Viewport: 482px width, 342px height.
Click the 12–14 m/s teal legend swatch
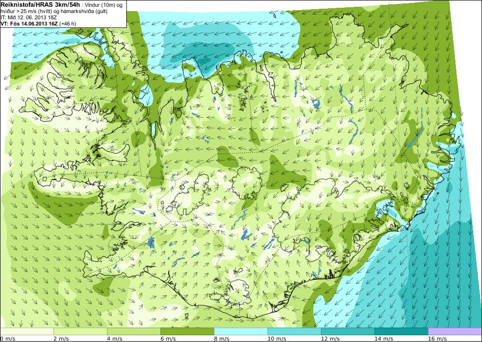(348, 331)
